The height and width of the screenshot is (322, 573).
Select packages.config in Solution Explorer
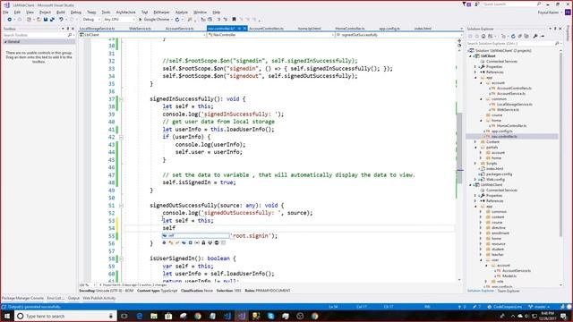[x=499, y=174]
